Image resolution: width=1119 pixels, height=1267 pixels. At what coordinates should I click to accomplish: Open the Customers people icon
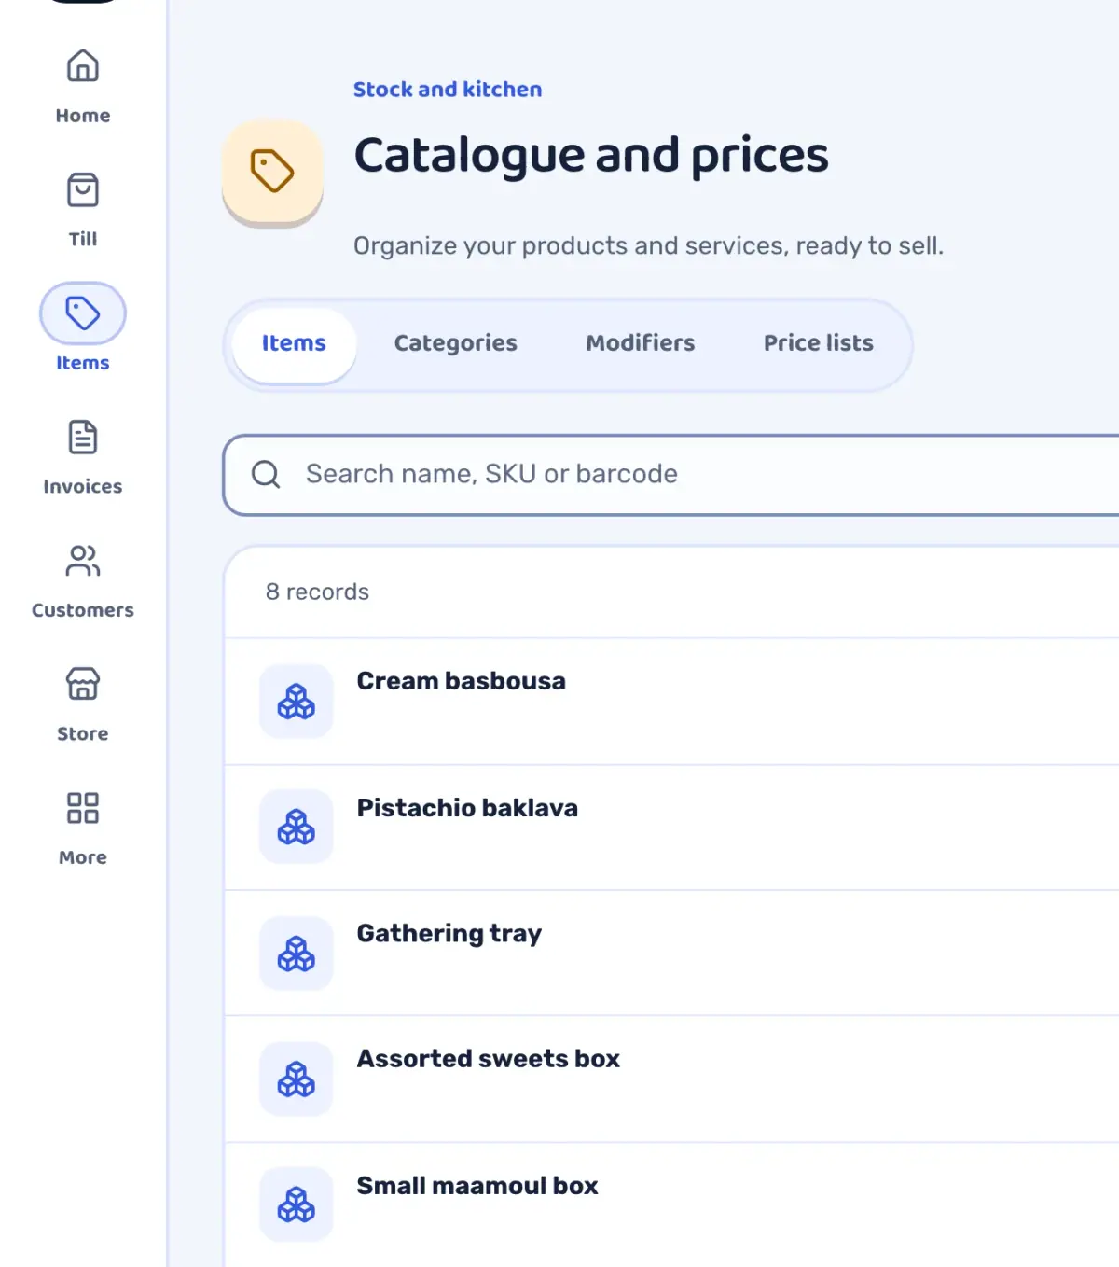pos(83,561)
